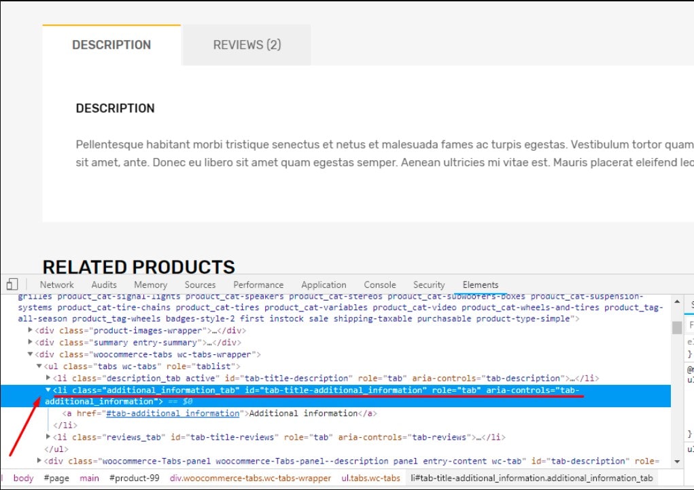Open the Console tab in DevTools
The image size is (694, 490).
click(379, 285)
